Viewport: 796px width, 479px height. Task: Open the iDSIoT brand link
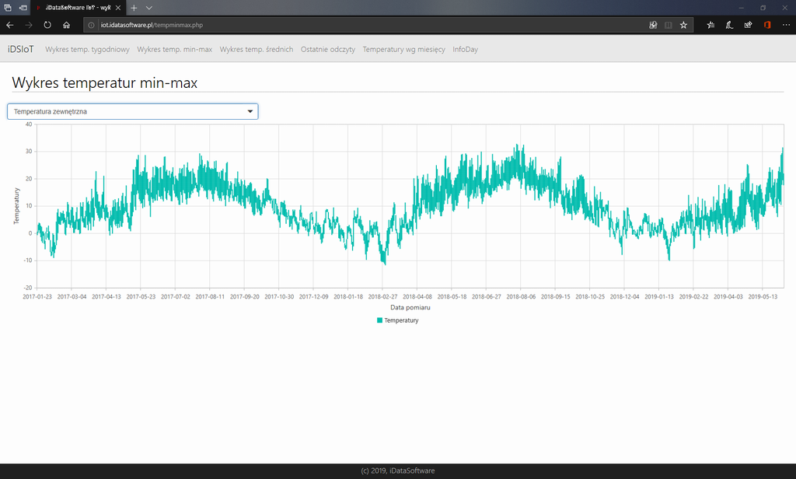point(21,49)
